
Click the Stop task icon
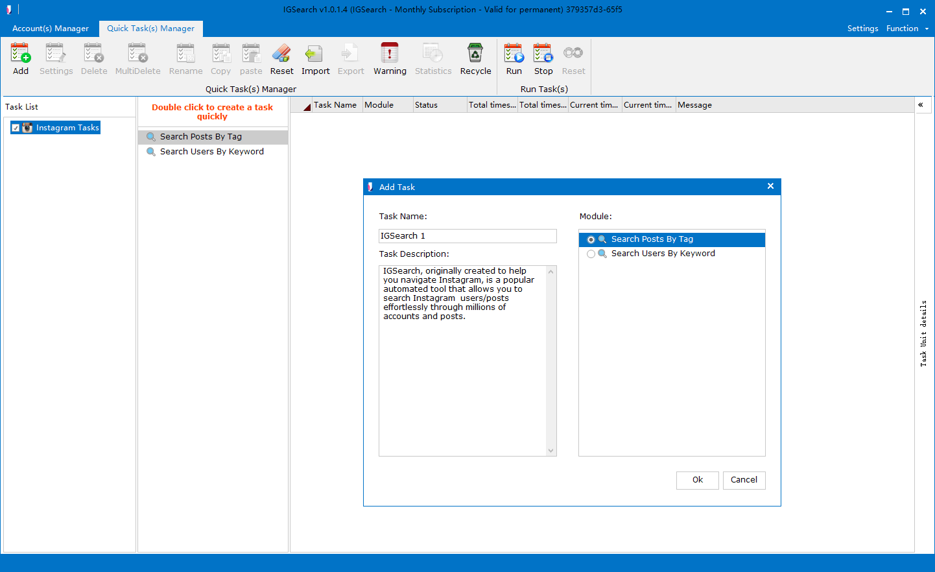pos(543,53)
